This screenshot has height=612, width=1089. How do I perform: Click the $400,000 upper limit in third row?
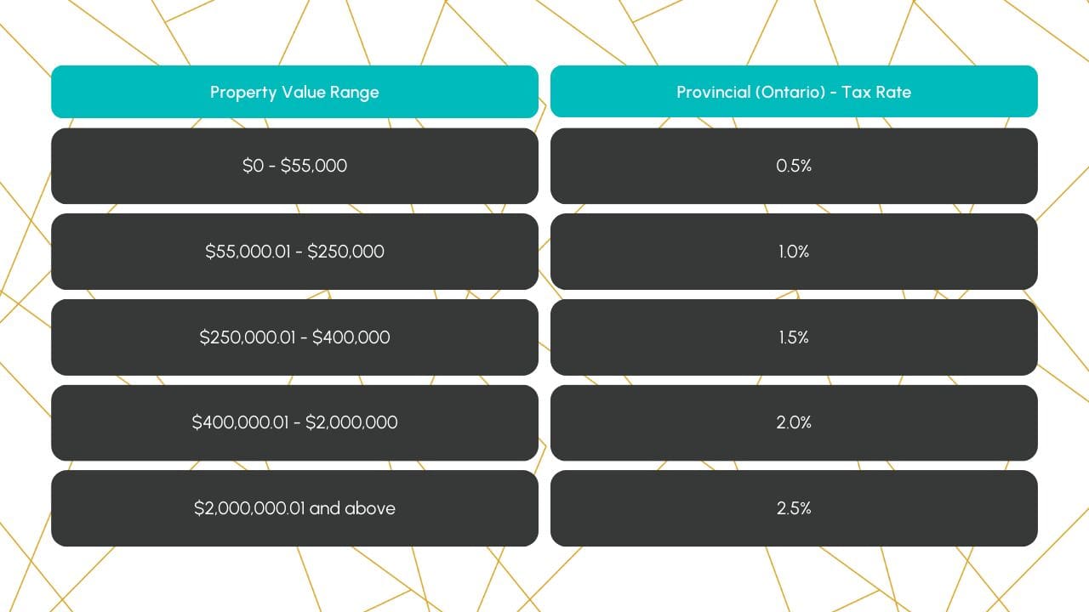351,337
